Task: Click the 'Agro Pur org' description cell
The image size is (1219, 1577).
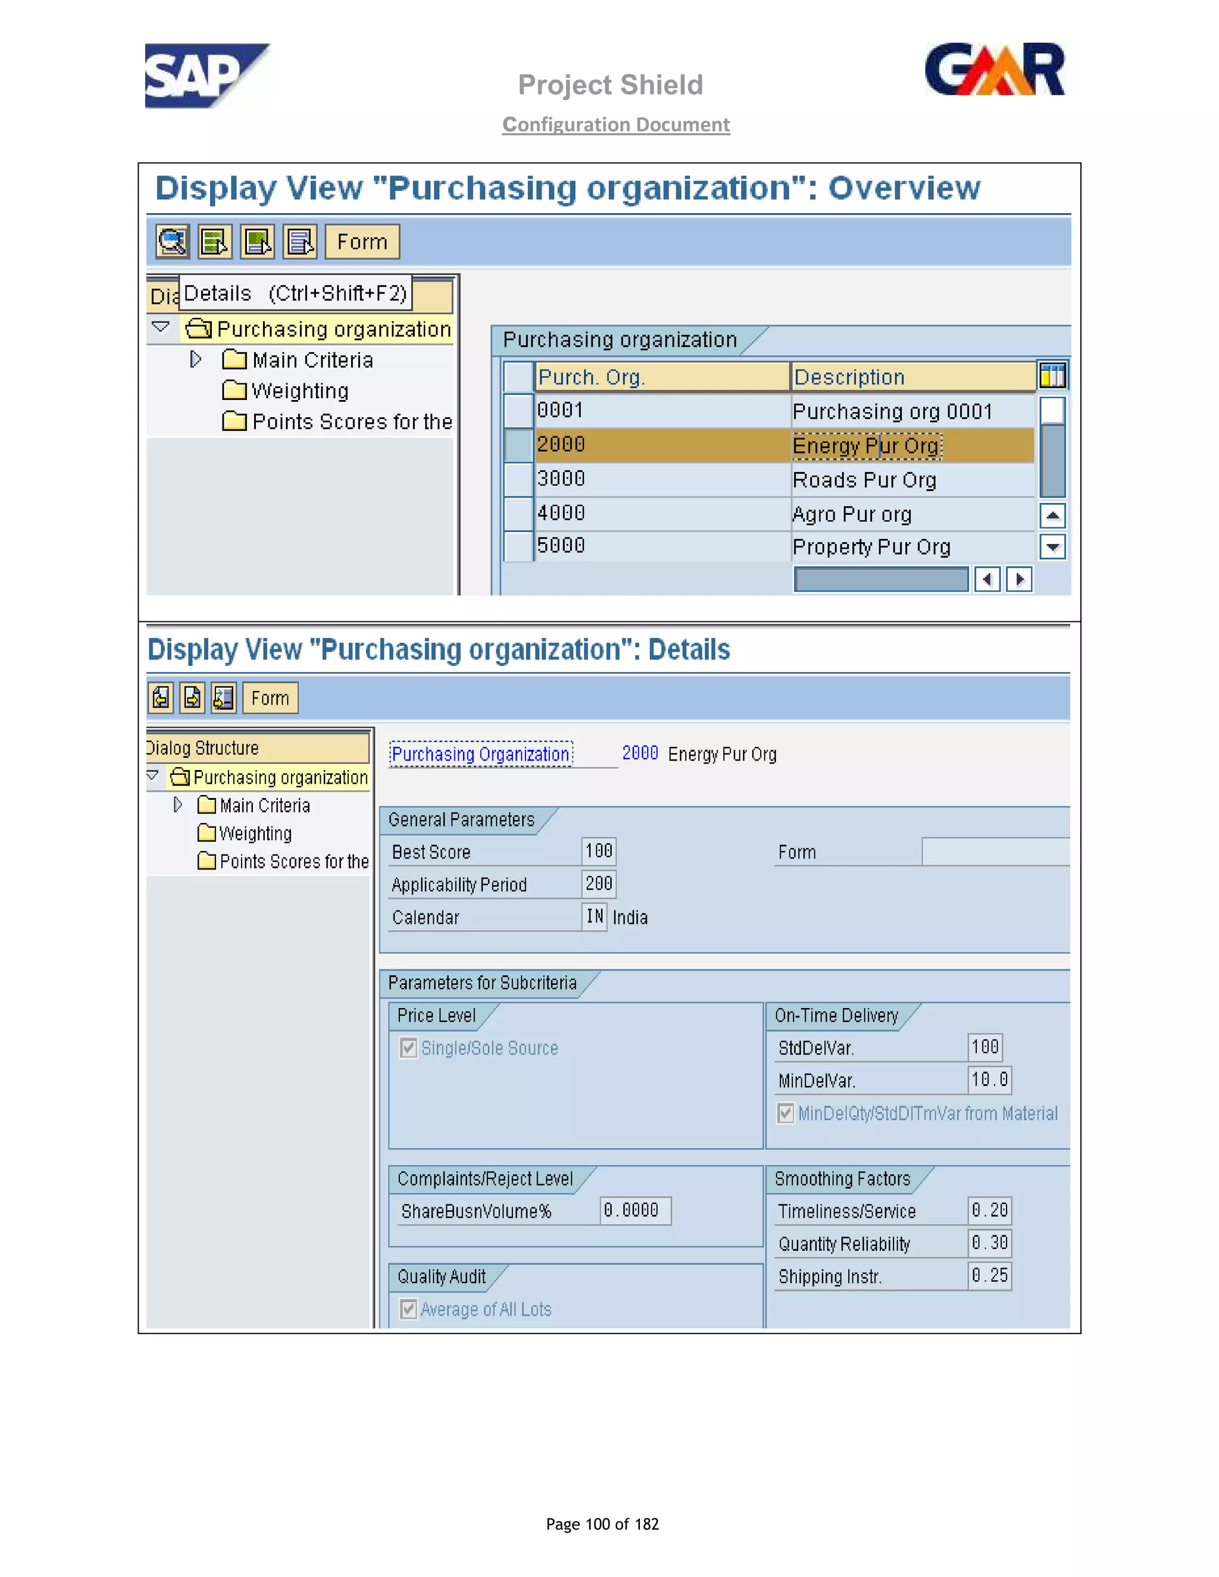Action: pyautogui.click(x=913, y=514)
